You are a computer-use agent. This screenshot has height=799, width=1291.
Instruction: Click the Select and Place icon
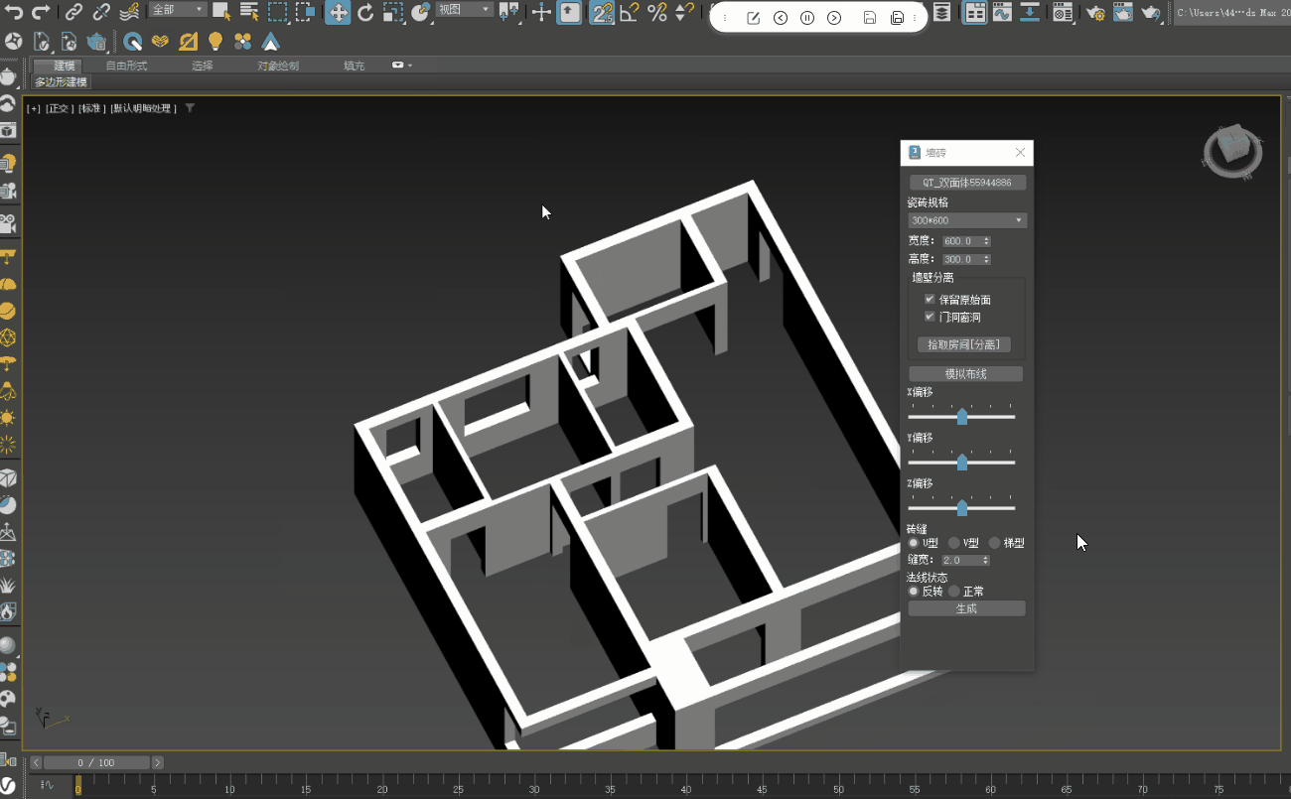click(421, 12)
